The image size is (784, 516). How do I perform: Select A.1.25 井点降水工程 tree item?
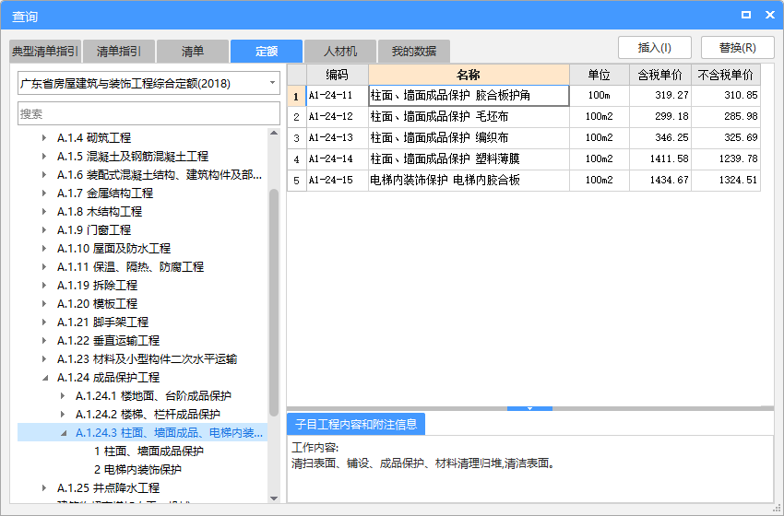pos(109,488)
